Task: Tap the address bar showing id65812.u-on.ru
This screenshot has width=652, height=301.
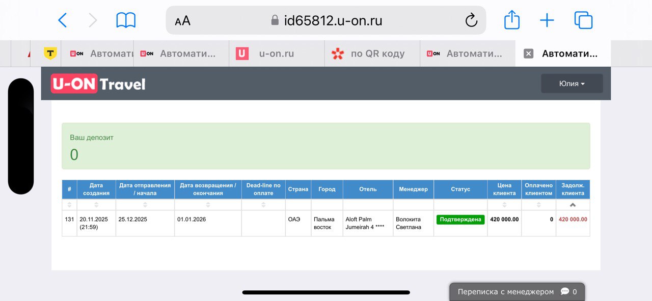Action: [326, 20]
